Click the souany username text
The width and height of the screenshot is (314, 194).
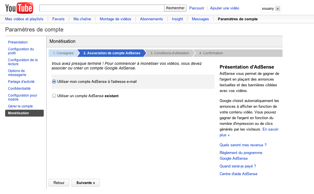268,9
